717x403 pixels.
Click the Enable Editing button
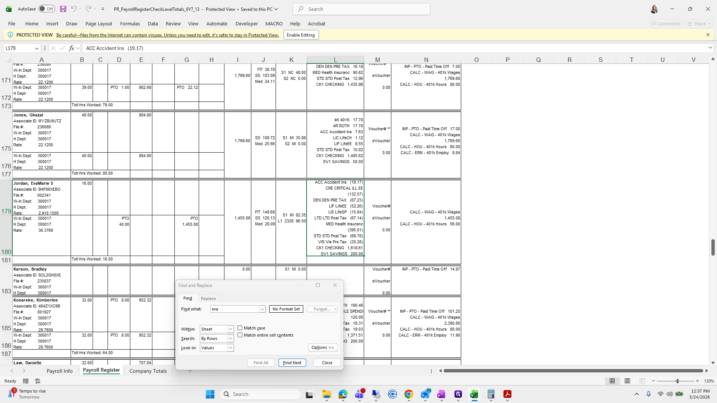coord(301,35)
